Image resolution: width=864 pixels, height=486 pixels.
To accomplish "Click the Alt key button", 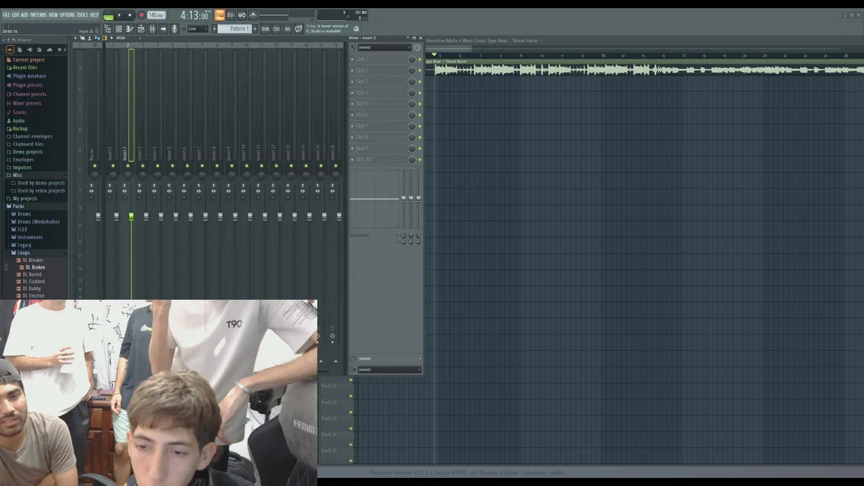I will [x=288, y=29].
